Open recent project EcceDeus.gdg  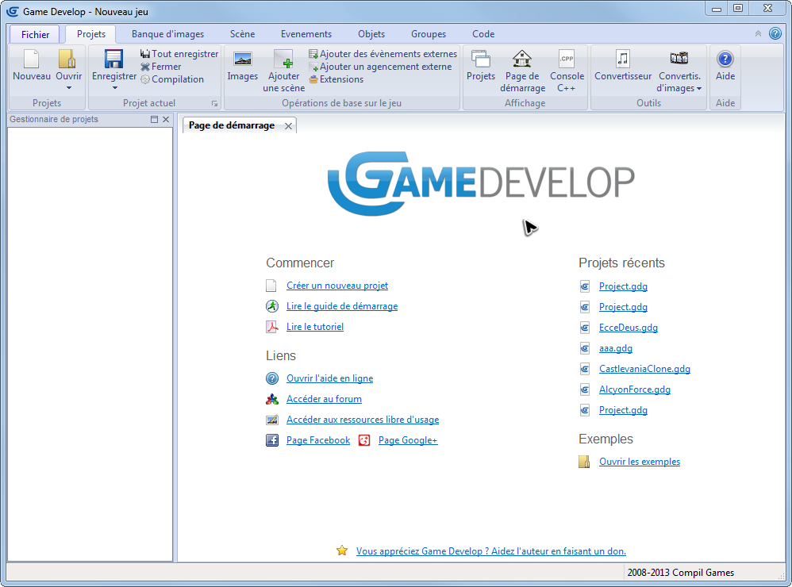(628, 328)
